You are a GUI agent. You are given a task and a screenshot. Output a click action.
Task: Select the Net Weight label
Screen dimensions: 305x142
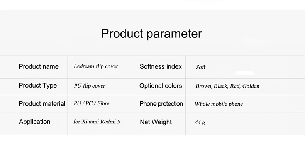coord(156,122)
